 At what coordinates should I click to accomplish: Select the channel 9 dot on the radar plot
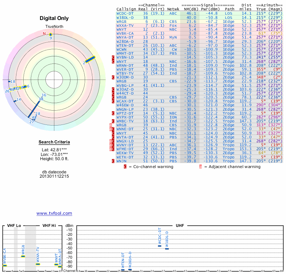tap(51, 35)
